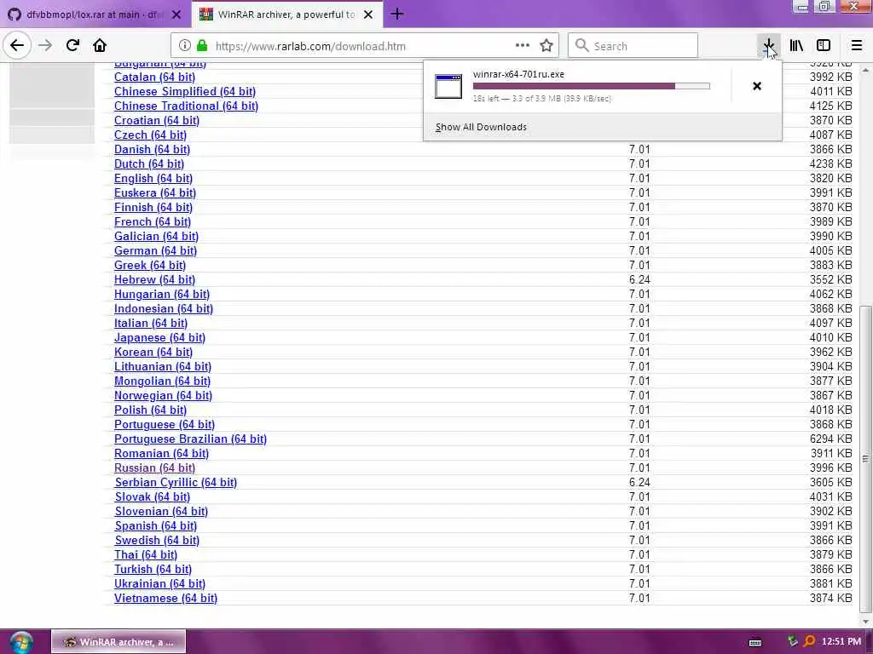Open a new tab with plus button
The height and width of the screenshot is (654, 873).
click(397, 14)
